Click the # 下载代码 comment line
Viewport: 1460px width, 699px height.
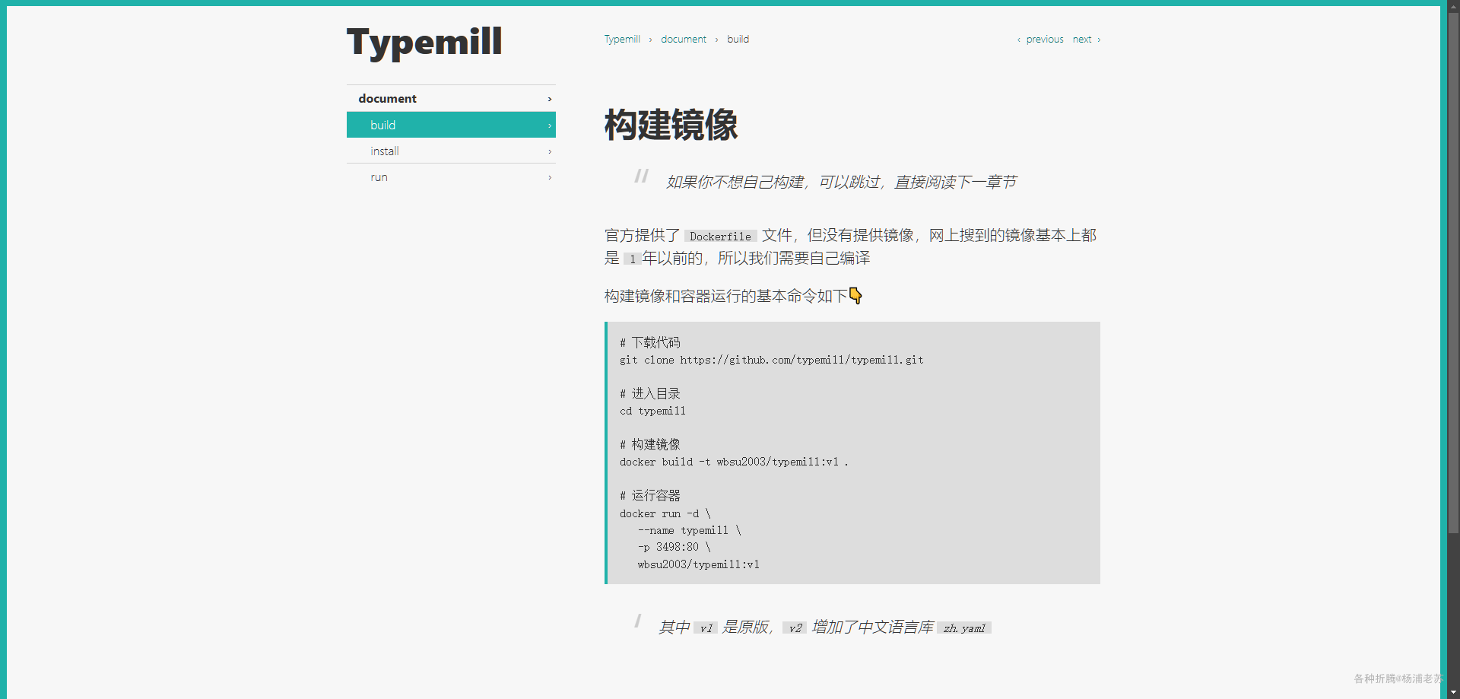[x=650, y=342]
